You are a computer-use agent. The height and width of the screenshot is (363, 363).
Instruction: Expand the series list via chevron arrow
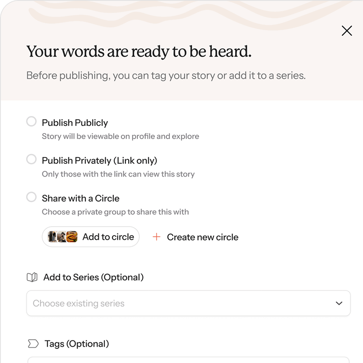point(339,303)
